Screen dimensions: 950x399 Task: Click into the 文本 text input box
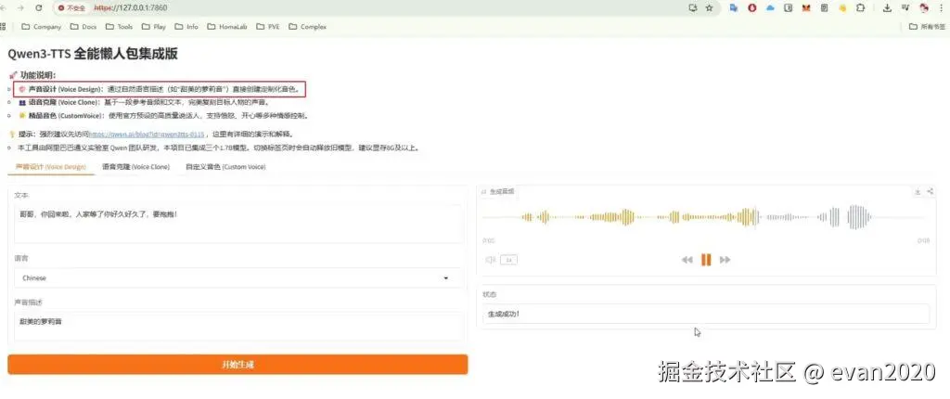point(238,223)
